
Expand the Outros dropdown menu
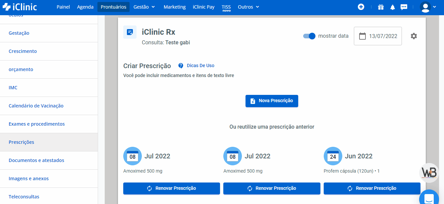pos(249,7)
